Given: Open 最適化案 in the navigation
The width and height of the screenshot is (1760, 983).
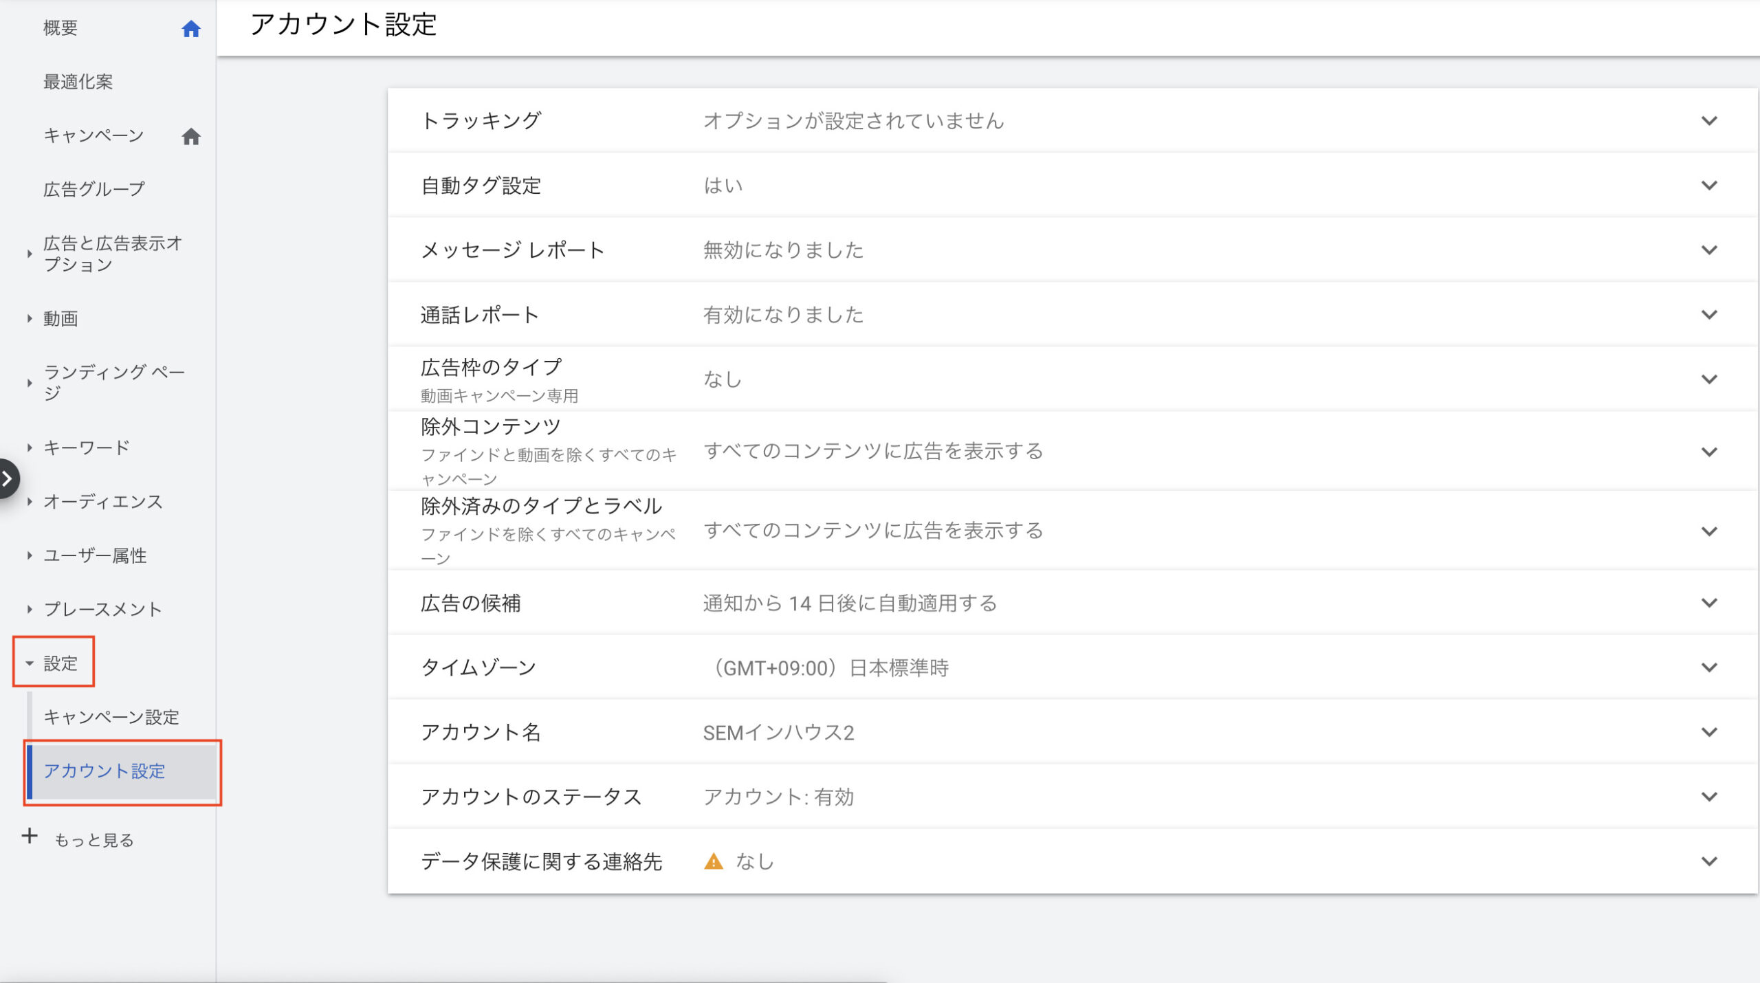Looking at the screenshot, I should coord(78,82).
